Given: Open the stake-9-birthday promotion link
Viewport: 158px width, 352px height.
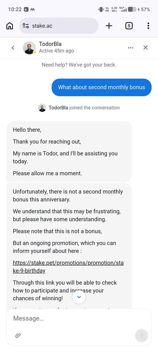Looking at the screenshot, I should (68, 267).
